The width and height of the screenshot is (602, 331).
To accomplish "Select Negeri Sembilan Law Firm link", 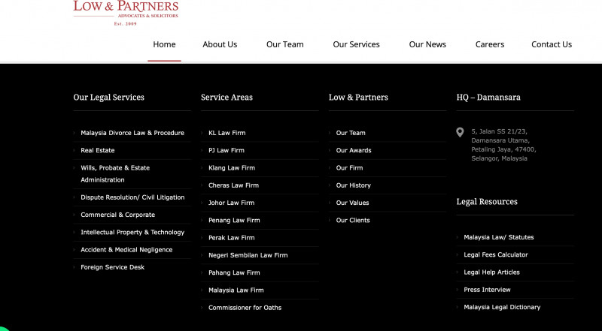I will tap(248, 255).
